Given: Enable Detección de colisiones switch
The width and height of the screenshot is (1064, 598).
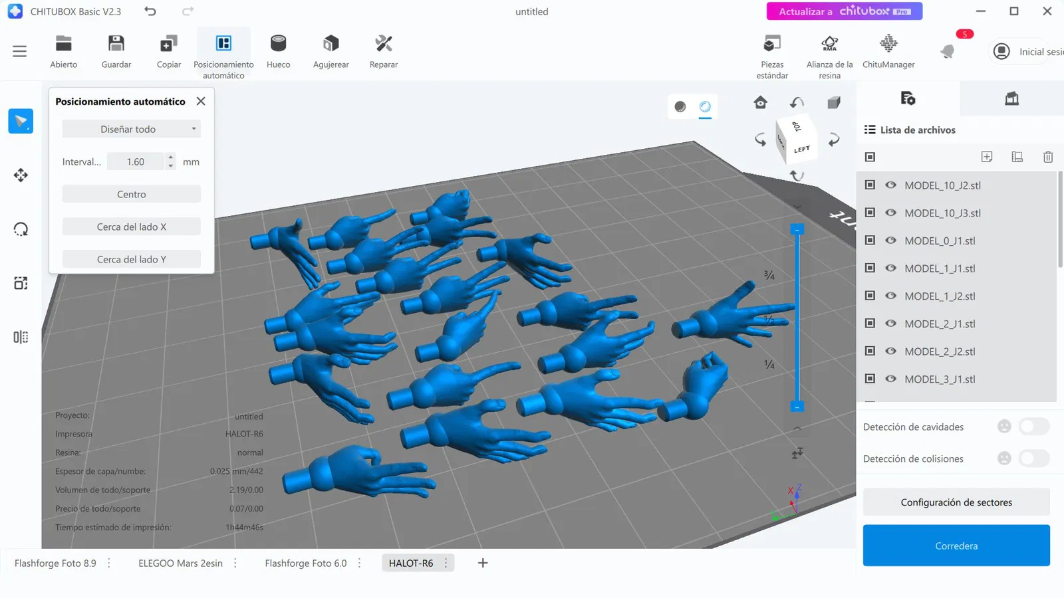Looking at the screenshot, I should click(x=1034, y=458).
